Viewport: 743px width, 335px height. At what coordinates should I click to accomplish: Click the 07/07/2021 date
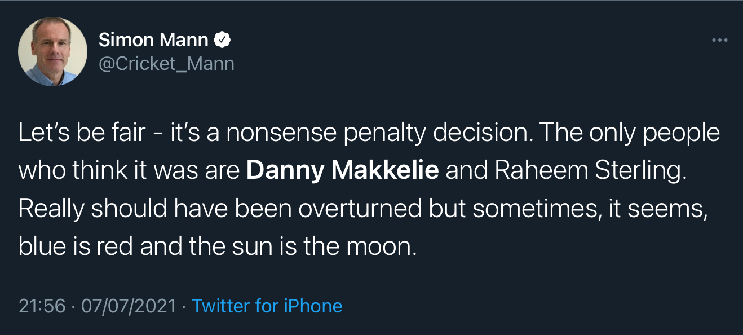129,306
